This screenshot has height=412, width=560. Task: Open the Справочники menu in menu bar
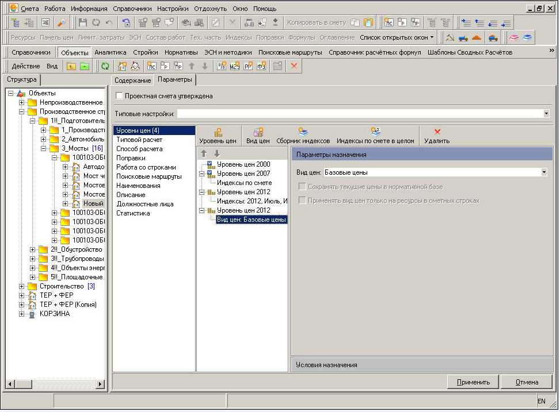point(132,9)
